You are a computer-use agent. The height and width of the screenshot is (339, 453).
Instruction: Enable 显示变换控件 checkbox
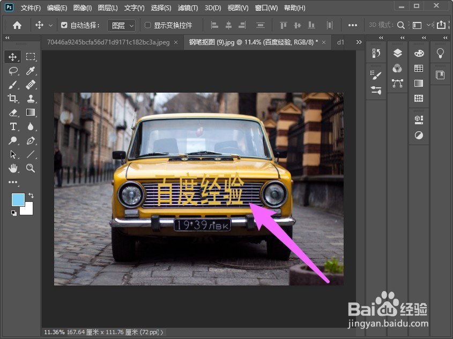[147, 25]
